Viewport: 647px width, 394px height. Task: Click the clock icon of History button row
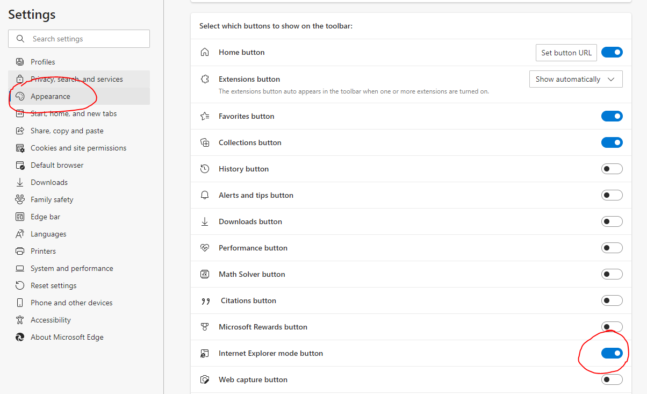pos(204,169)
